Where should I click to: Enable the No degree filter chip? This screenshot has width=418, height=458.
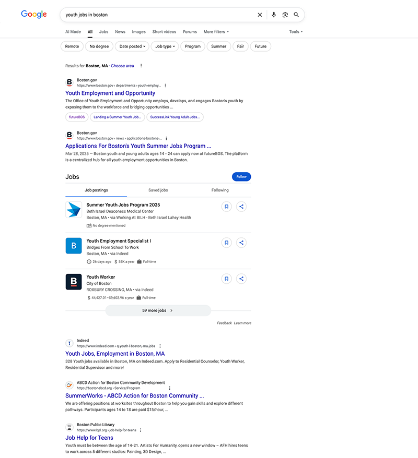point(99,46)
